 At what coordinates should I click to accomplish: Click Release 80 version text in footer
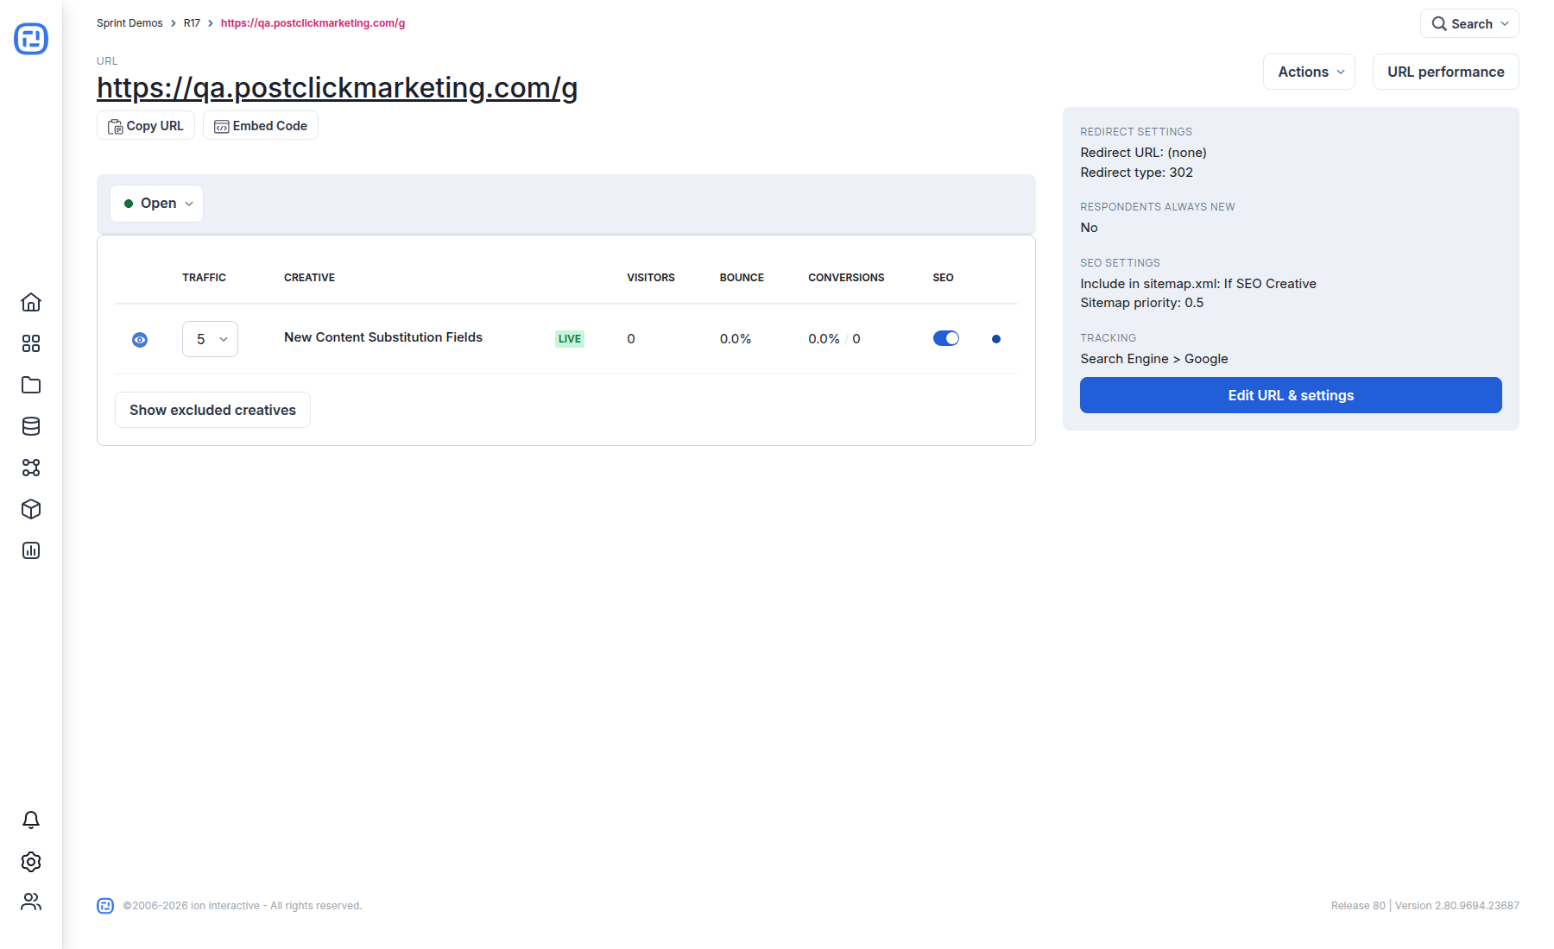(x=1424, y=906)
